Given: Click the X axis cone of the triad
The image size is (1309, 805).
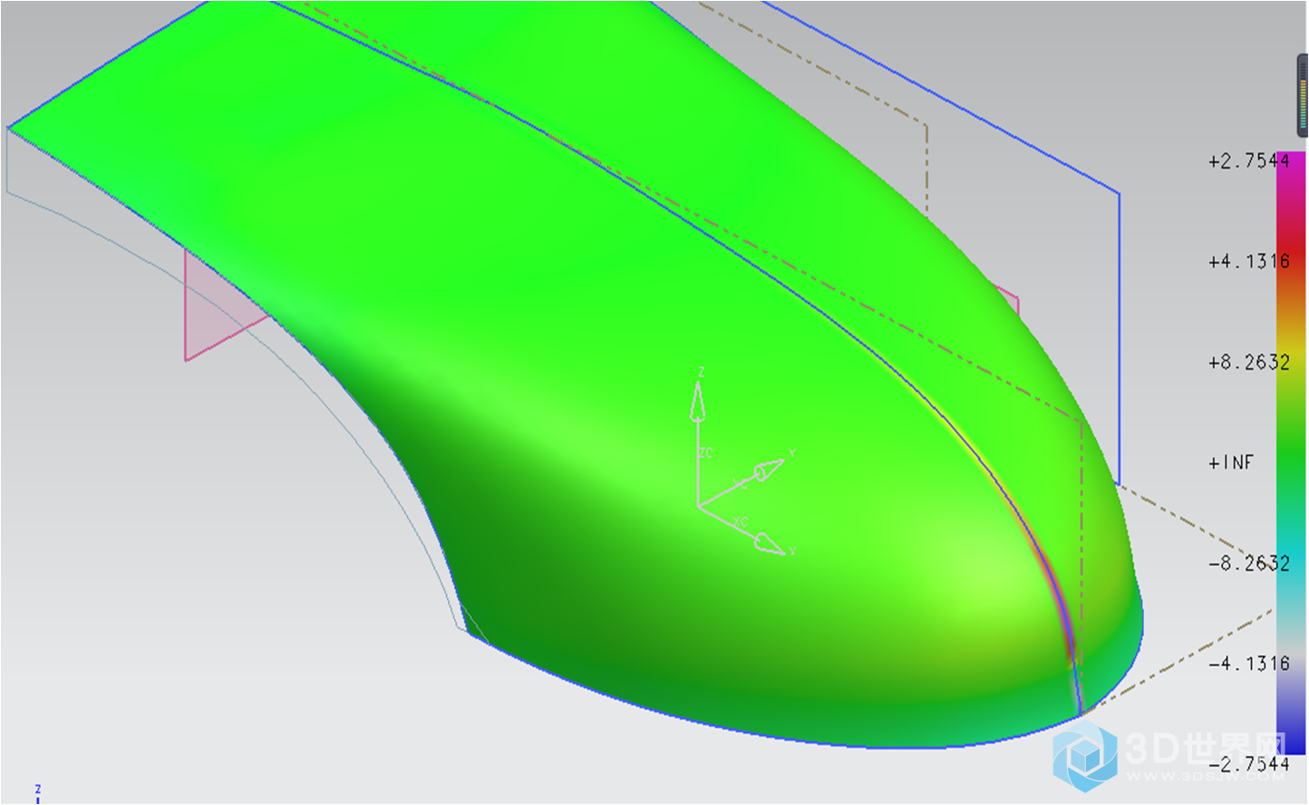Looking at the screenshot, I should click(770, 543).
